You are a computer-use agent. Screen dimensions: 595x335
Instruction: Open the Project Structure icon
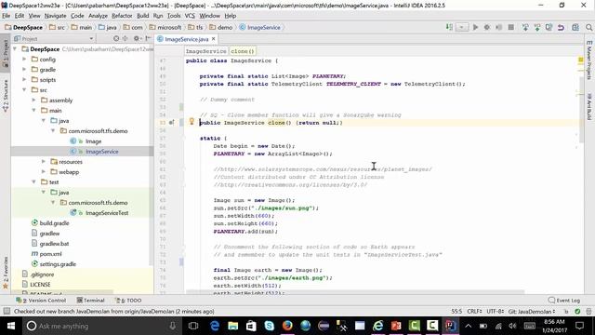pos(575,27)
